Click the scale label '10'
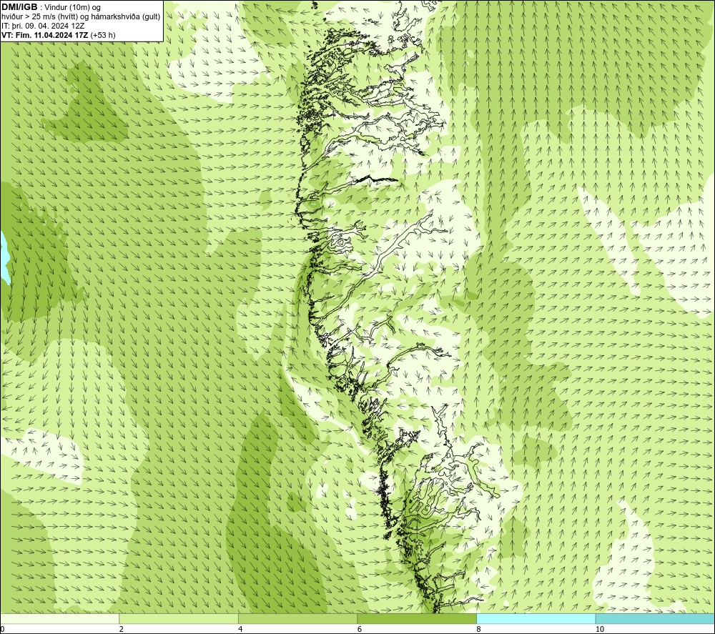The image size is (715, 634). [600, 629]
